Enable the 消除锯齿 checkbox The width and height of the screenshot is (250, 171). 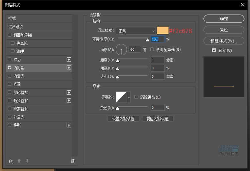point(136,97)
